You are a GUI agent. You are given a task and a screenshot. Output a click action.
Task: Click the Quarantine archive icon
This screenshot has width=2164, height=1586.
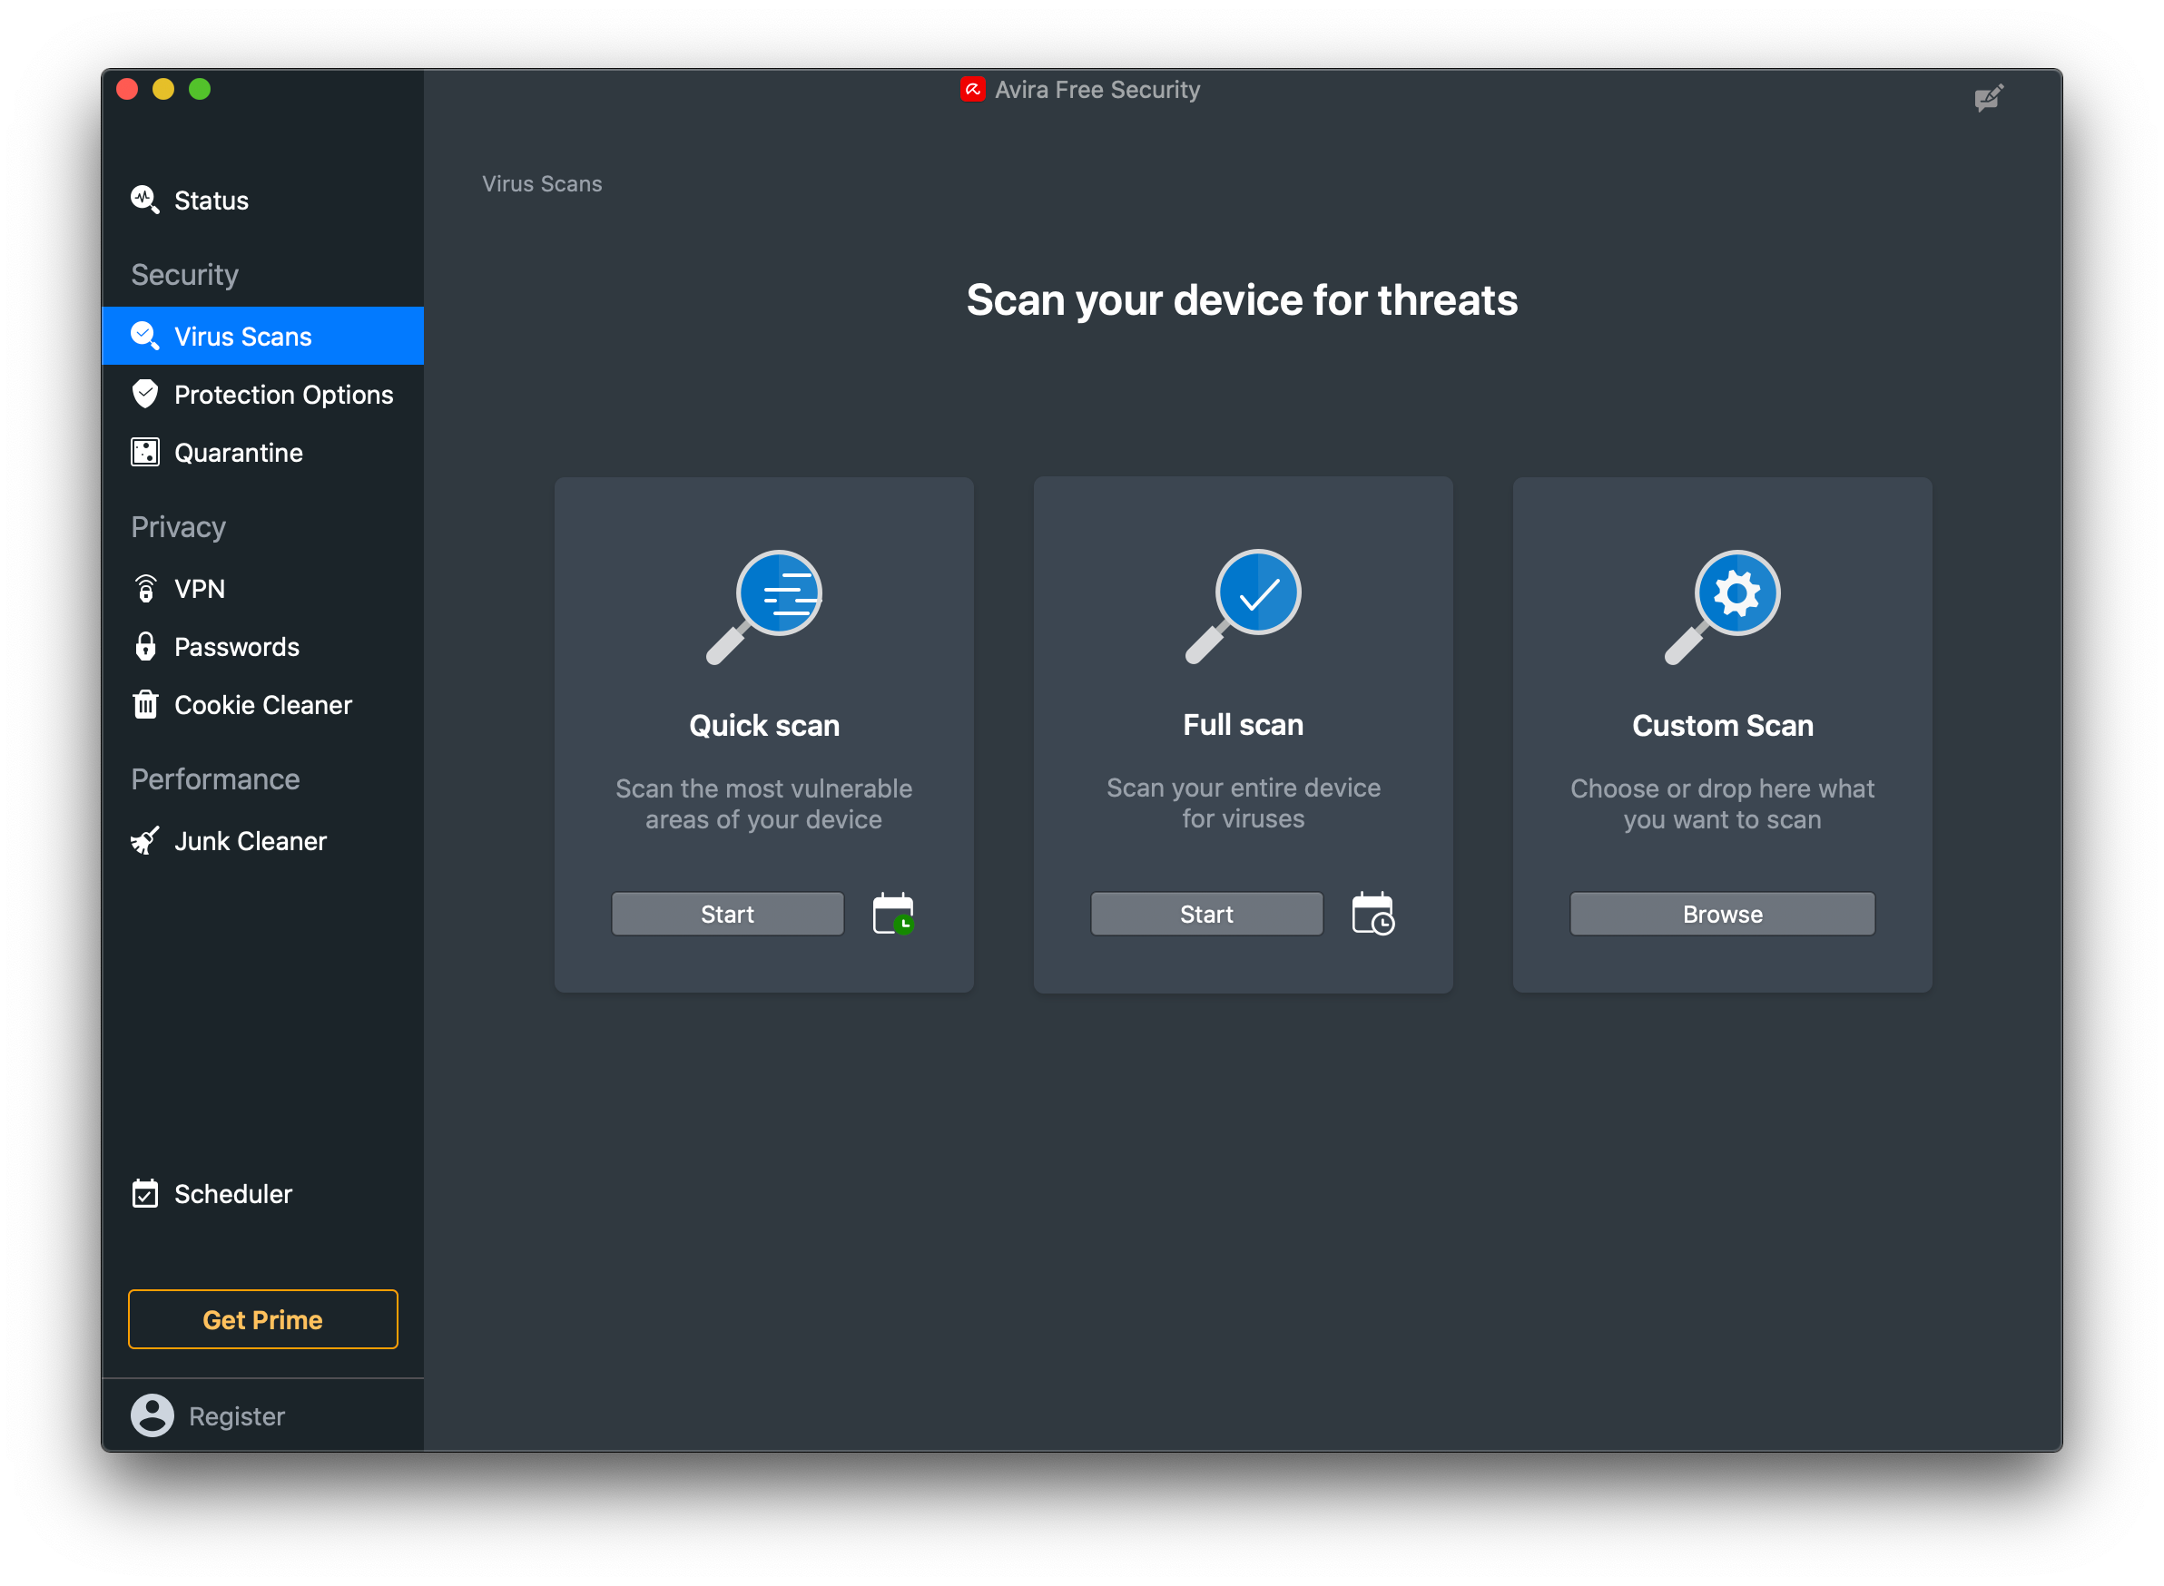[148, 452]
